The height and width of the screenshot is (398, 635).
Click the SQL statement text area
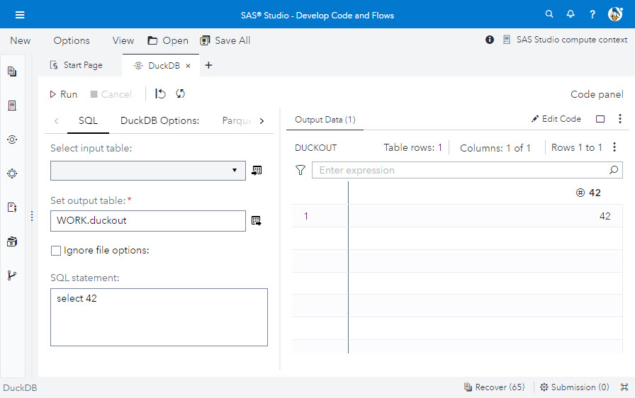[x=159, y=317]
